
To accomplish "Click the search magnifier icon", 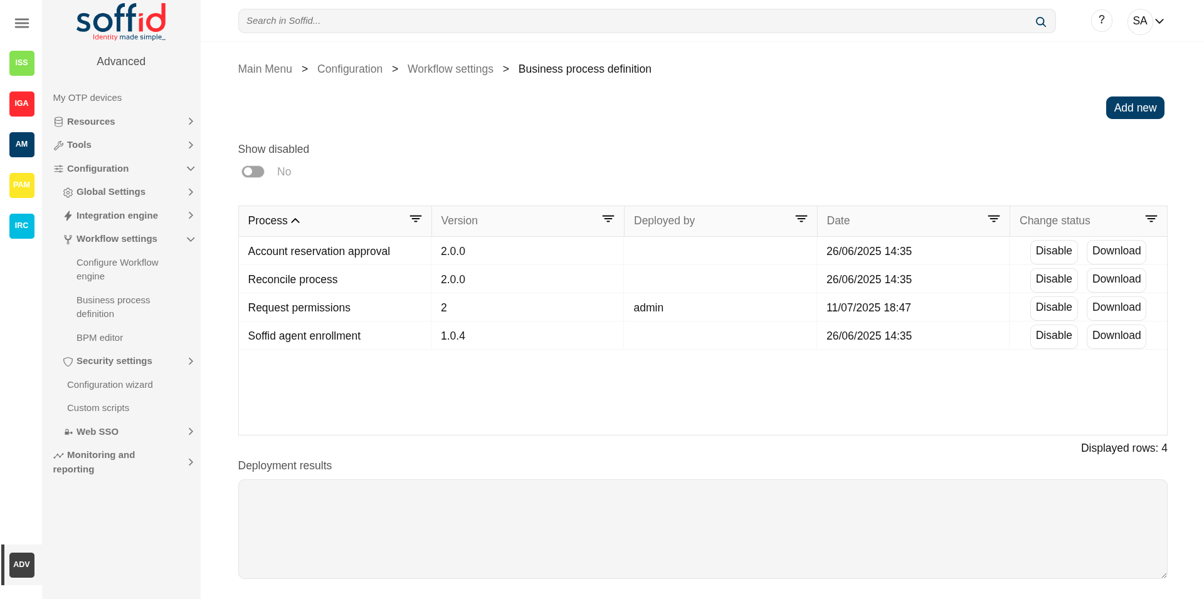I will (1040, 22).
